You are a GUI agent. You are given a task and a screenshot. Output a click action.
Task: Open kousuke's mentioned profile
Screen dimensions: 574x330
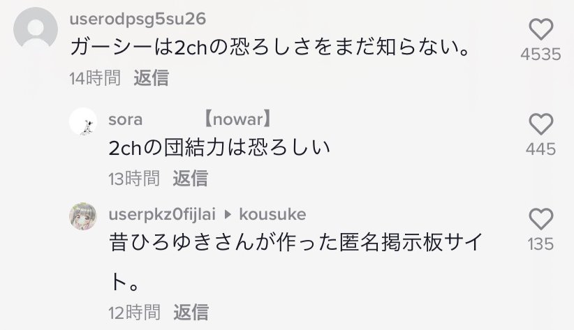pos(272,214)
